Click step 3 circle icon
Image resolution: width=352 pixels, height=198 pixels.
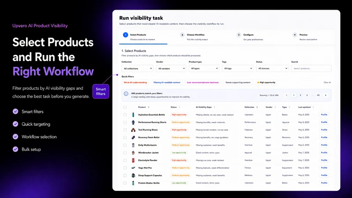[x=238, y=35]
